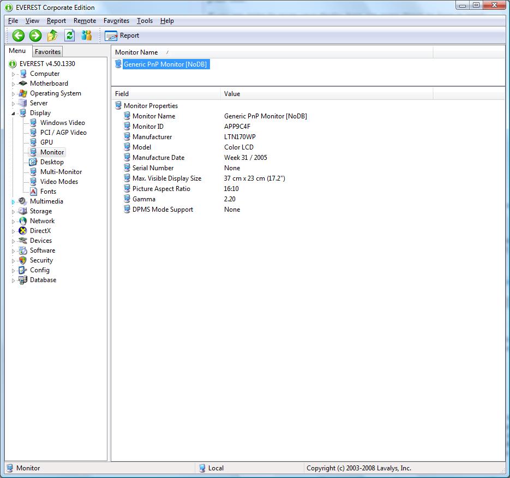Click the Network globe icon
Screen dimensions: 510x478
(23, 221)
